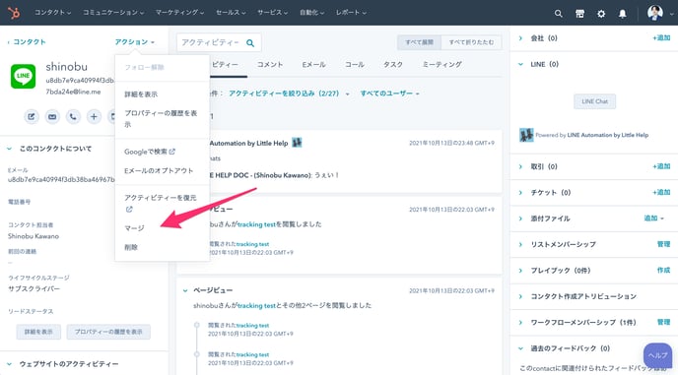678x375 pixels.
Task: Open 添付ファイル 追加 dropdown
Action: 653,219
